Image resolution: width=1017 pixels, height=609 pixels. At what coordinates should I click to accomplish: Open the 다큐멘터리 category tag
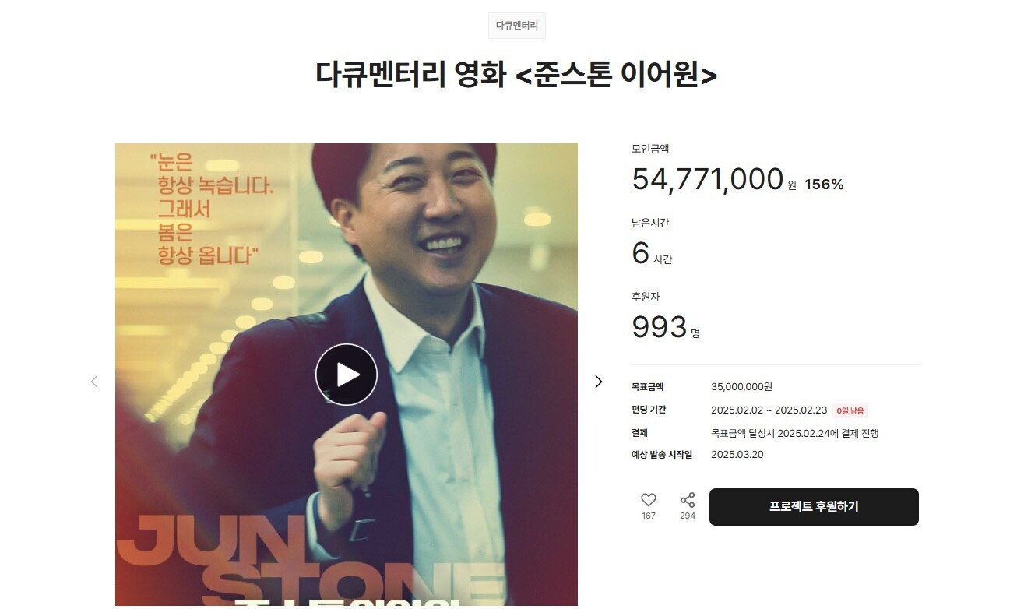click(517, 26)
